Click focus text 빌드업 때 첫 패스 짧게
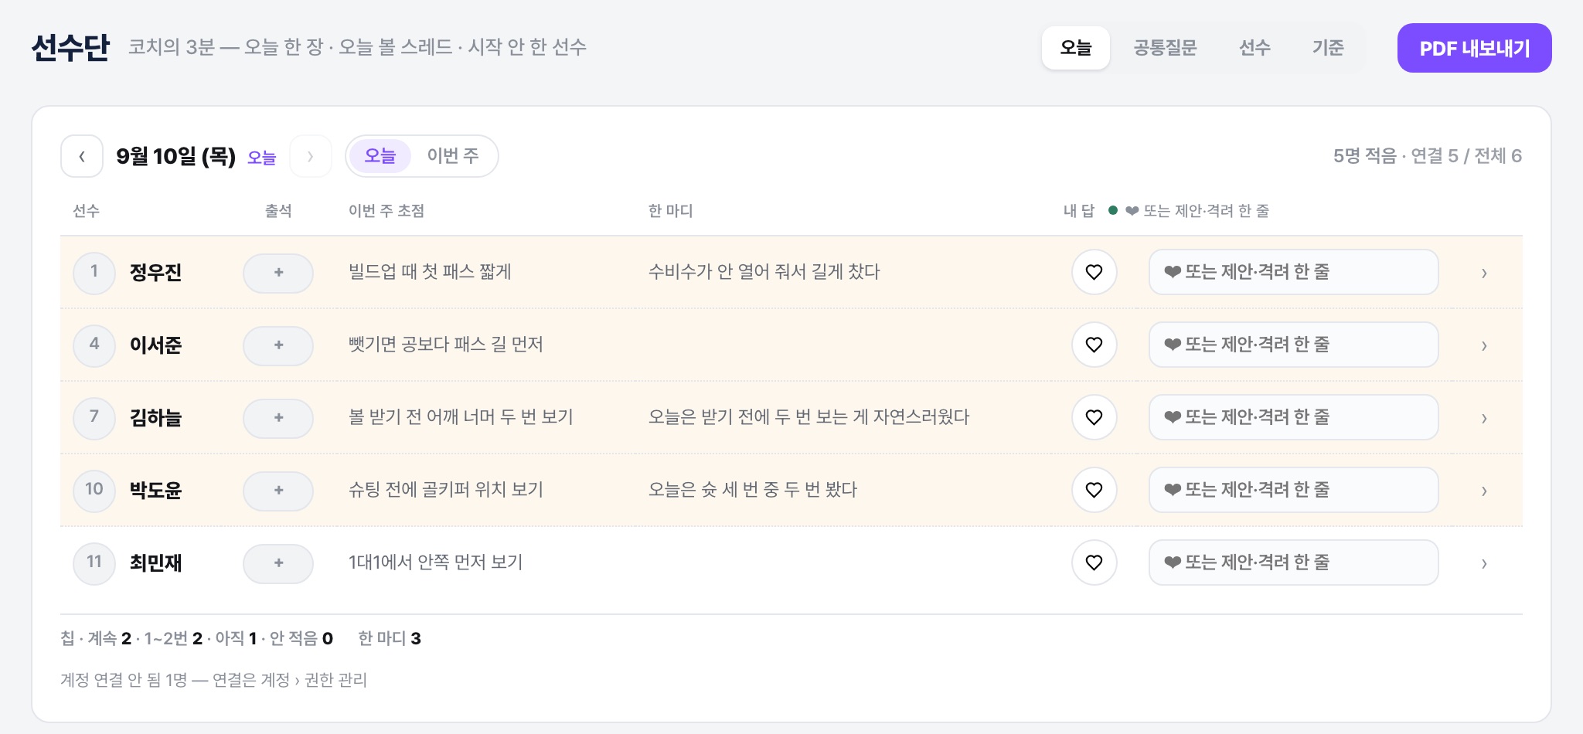Viewport: 1583px width, 734px height. 430,272
